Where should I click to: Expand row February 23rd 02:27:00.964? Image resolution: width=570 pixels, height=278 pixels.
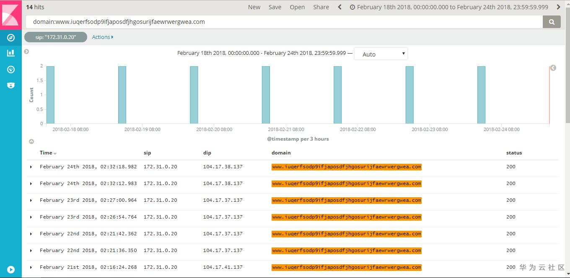coord(31,201)
